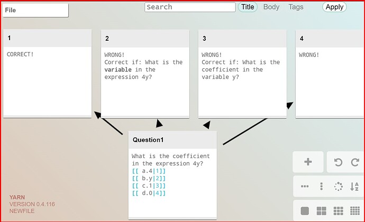Set node view to four-square grid
Image resolution: width=365 pixels, height=222 pixels.
(x=322, y=211)
